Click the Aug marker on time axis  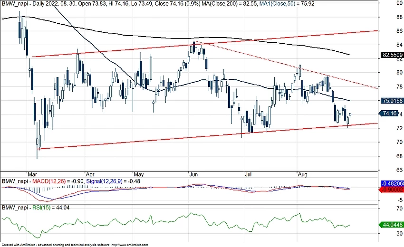[x=303, y=174]
